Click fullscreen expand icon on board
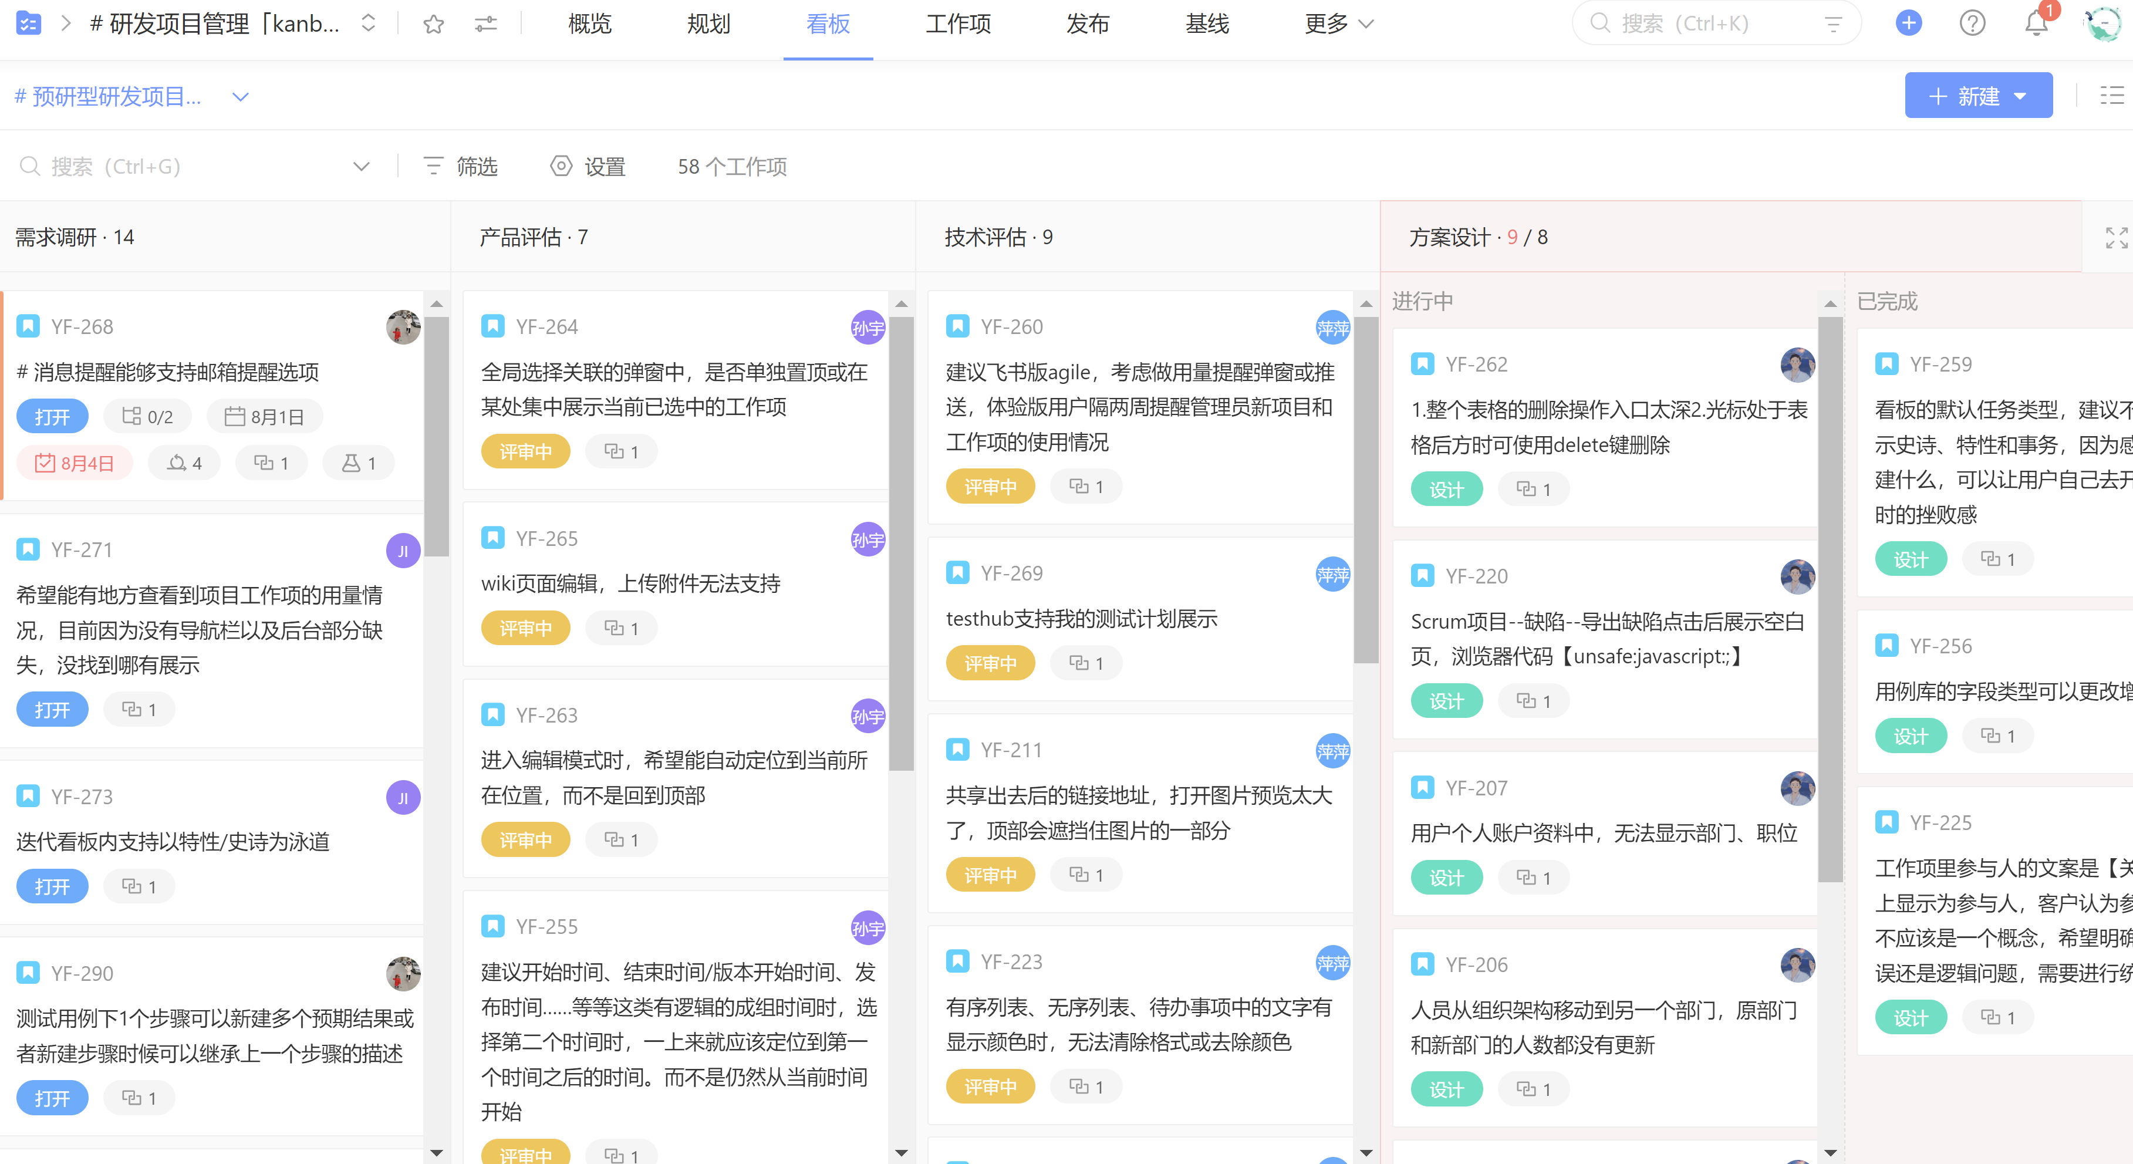The image size is (2133, 1164). click(2117, 238)
